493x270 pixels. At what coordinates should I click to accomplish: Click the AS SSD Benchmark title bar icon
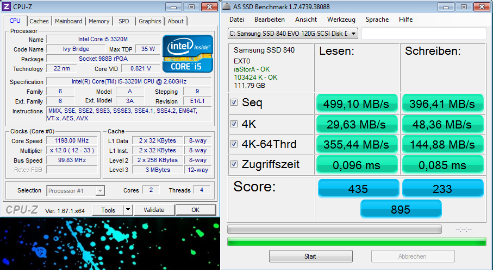point(227,7)
